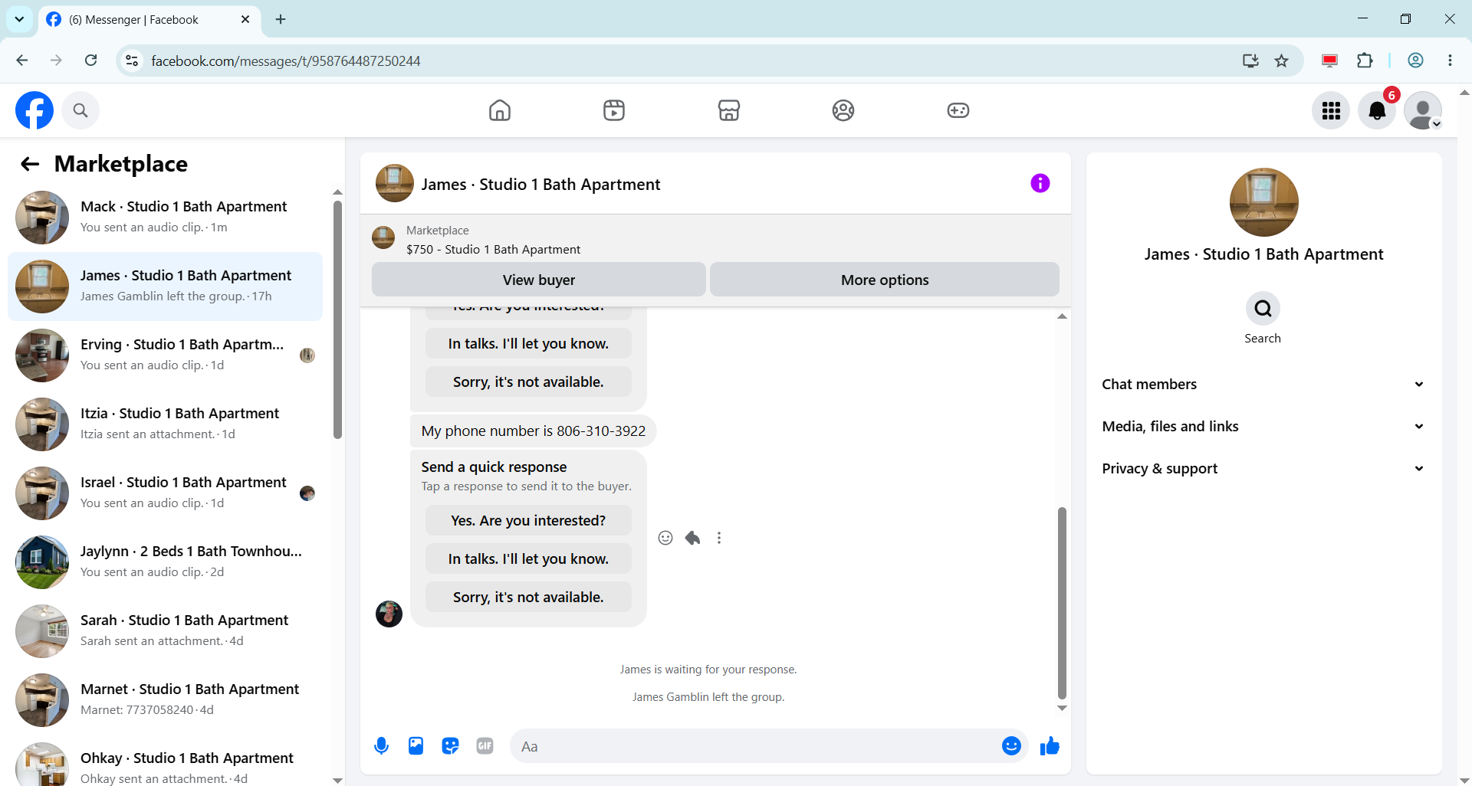Open the Sarah Studio 1 Bath Apartment chat
This screenshot has width=1472, height=786.
(165, 631)
